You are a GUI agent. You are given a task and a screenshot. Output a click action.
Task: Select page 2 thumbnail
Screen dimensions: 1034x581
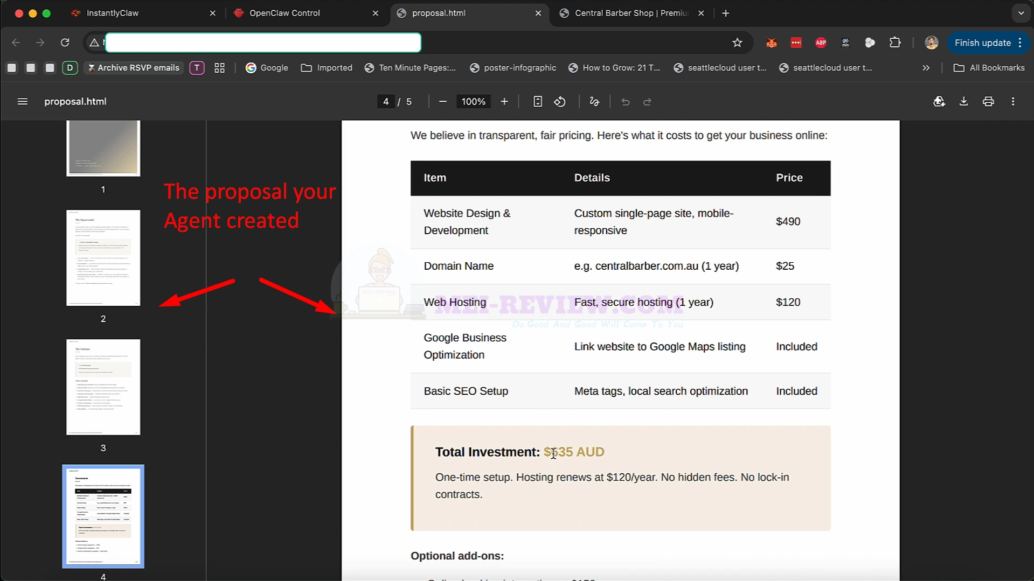(x=103, y=258)
